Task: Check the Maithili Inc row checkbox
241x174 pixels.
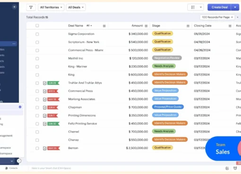Action: 37,58
